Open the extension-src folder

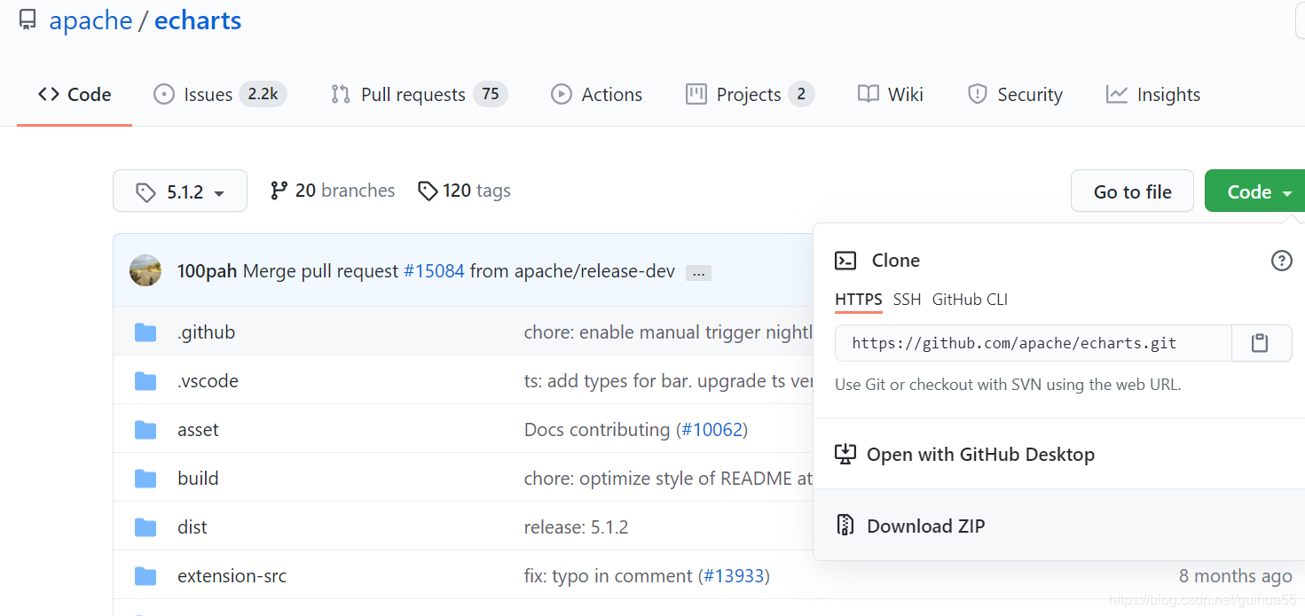pos(232,576)
